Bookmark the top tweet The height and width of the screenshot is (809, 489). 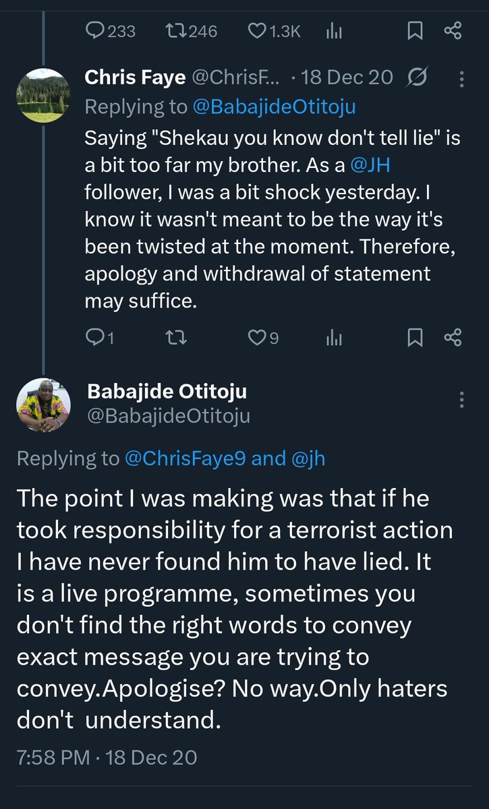pyautogui.click(x=416, y=31)
